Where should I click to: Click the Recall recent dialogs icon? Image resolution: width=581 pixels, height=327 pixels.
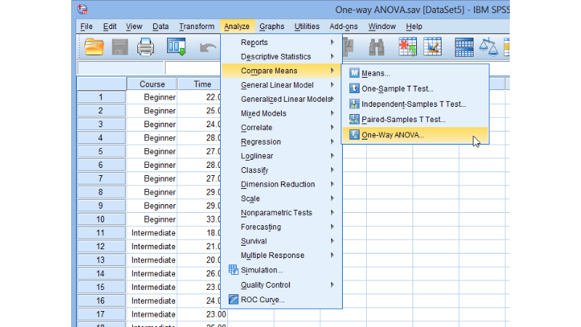(176, 47)
